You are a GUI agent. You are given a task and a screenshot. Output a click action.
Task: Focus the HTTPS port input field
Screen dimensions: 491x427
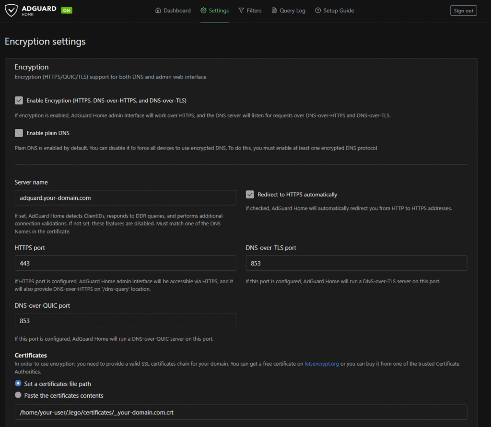click(125, 263)
